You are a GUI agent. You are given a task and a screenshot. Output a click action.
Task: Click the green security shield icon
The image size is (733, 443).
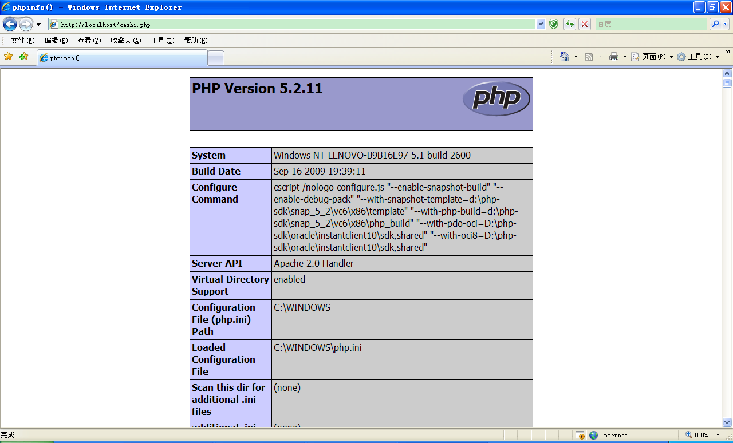(x=554, y=24)
